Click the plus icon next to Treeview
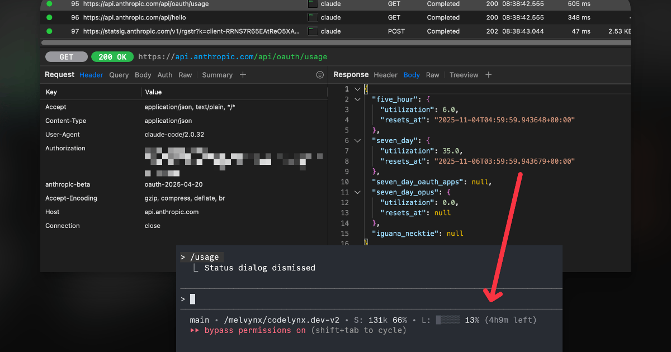The width and height of the screenshot is (671, 352). coord(488,74)
